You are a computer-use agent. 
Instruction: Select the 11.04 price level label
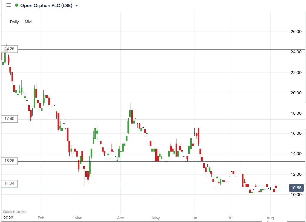click(x=9, y=183)
